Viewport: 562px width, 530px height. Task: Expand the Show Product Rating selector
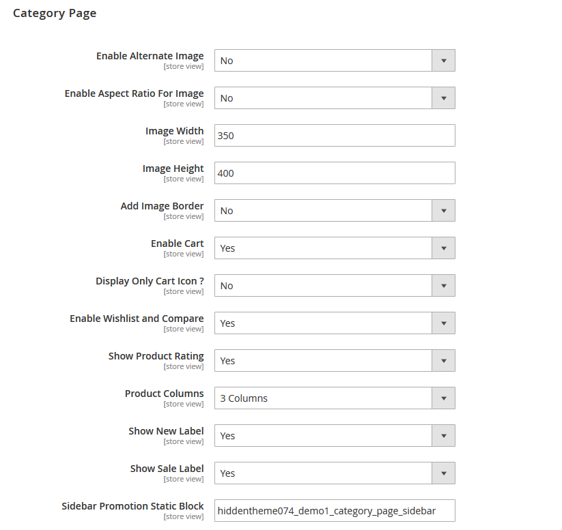pyautogui.click(x=443, y=360)
